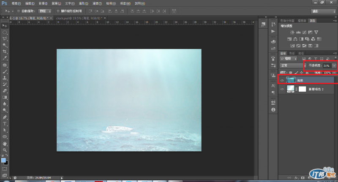
Task: Hide the 漸層填色 2 layer
Action: (282, 89)
